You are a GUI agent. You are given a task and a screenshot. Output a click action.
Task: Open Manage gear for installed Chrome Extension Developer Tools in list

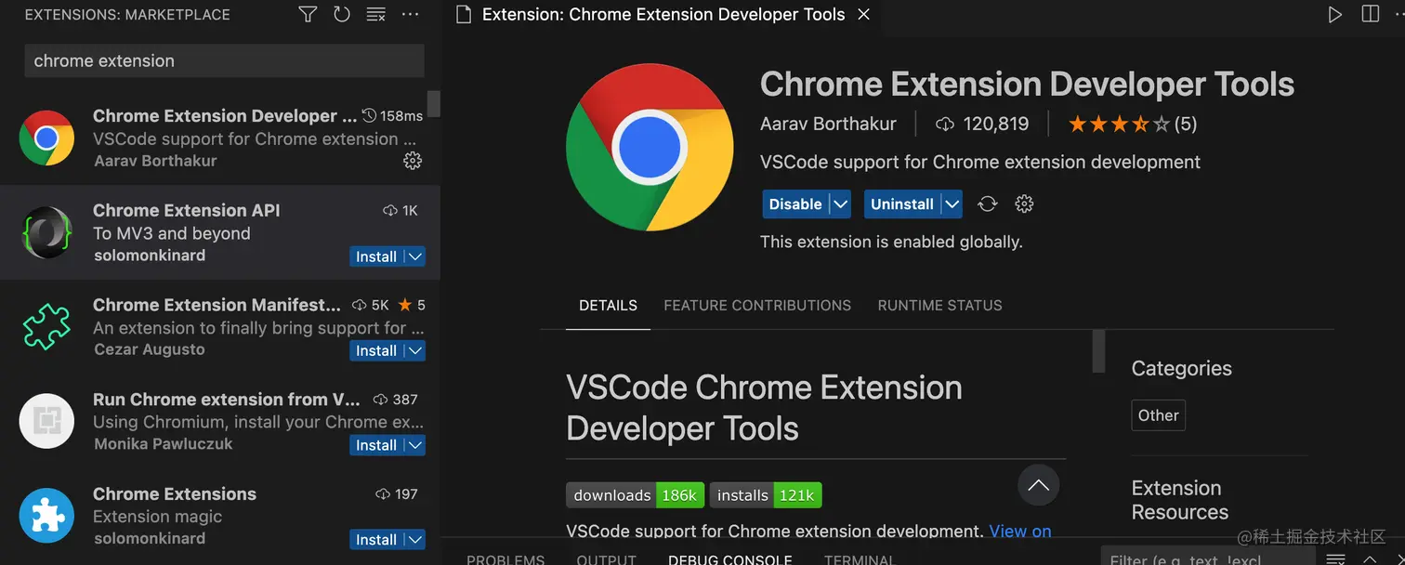click(413, 161)
